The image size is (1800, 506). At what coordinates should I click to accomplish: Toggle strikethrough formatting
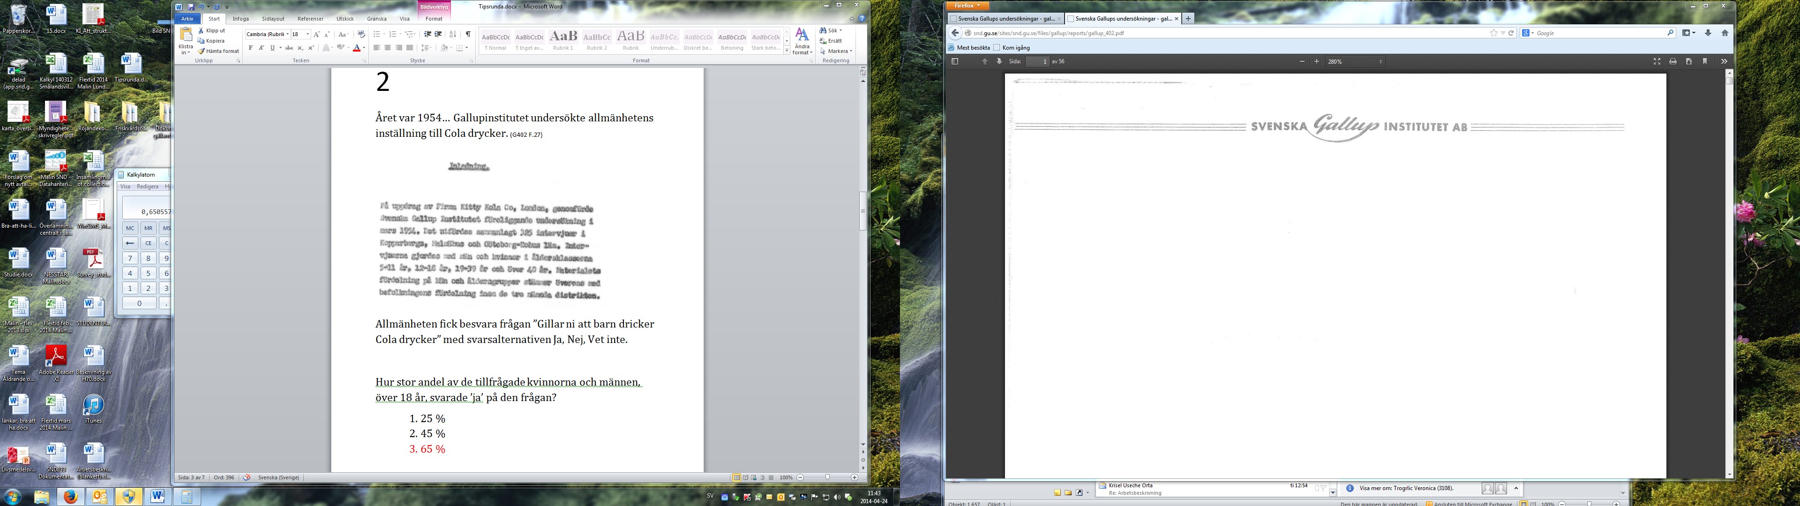click(289, 48)
